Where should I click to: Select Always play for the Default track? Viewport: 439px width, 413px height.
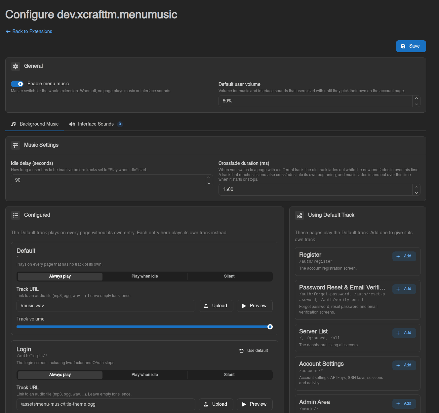click(x=60, y=277)
